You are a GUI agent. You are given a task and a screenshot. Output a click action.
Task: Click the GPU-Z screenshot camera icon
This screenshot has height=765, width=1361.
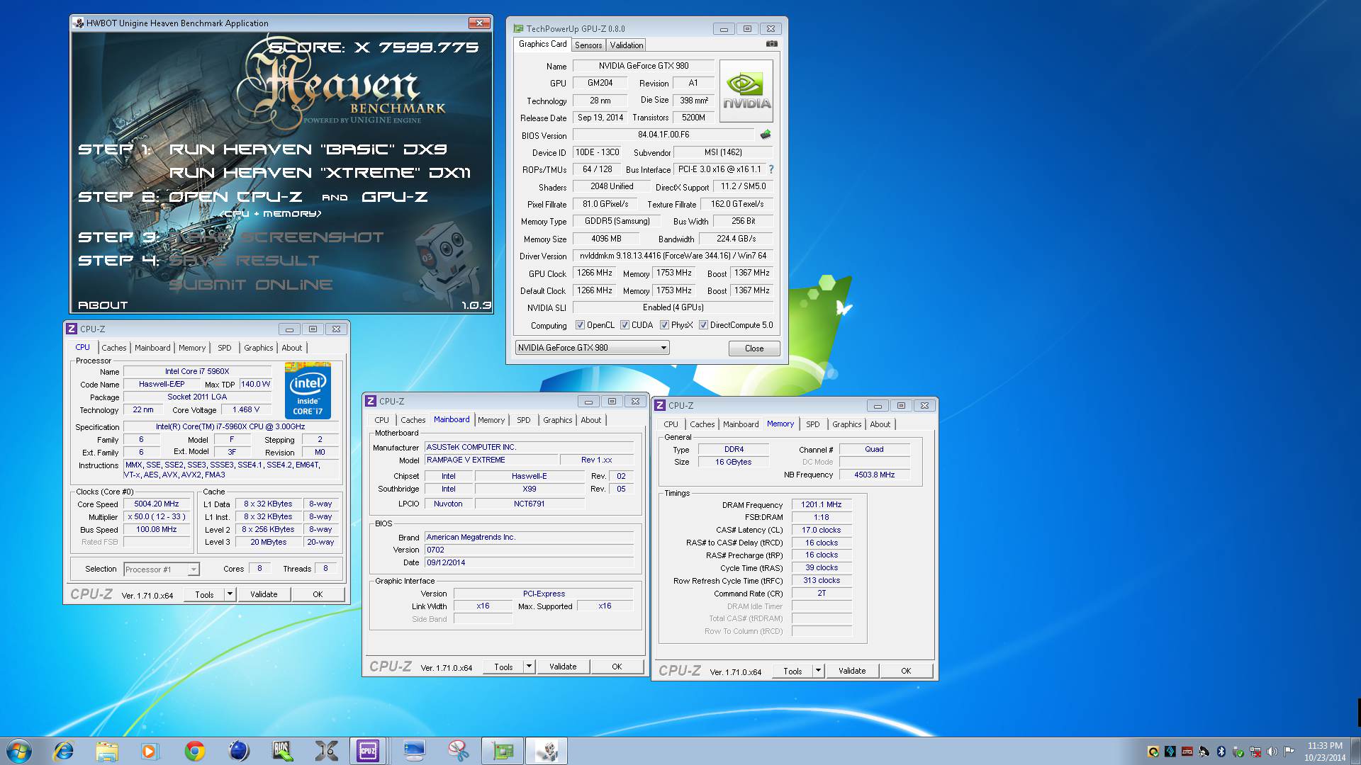pyautogui.click(x=771, y=44)
